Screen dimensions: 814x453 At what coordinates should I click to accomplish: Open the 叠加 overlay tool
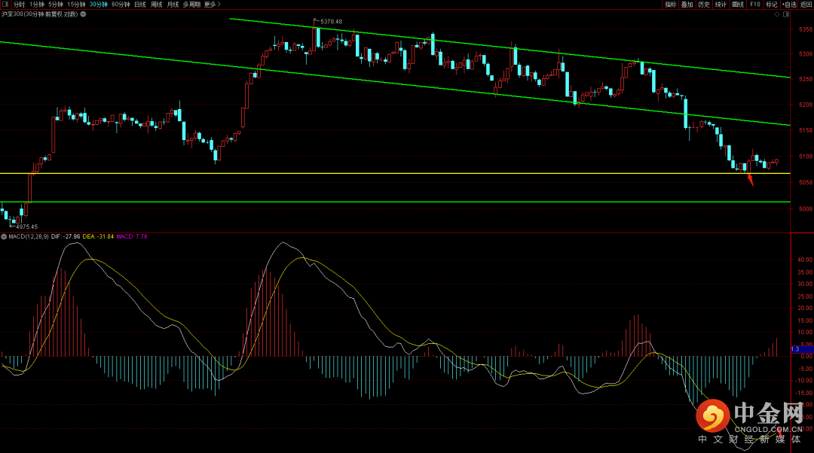click(687, 5)
